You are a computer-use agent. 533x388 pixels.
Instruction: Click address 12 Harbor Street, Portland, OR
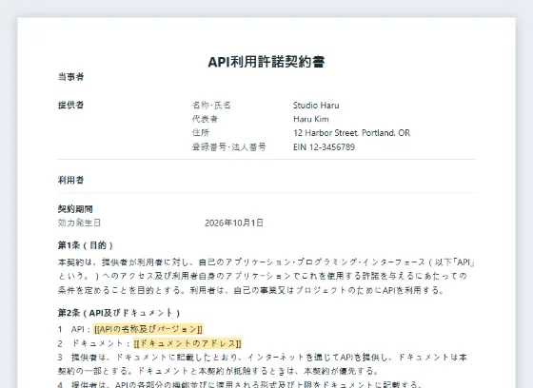pos(351,133)
